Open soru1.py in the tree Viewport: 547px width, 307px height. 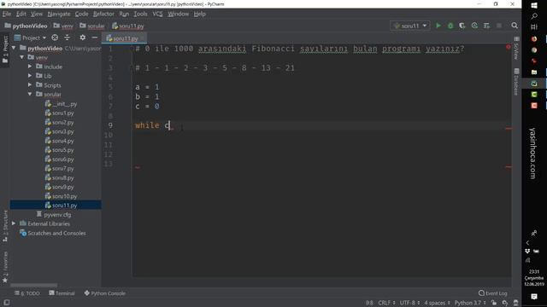(x=59, y=113)
